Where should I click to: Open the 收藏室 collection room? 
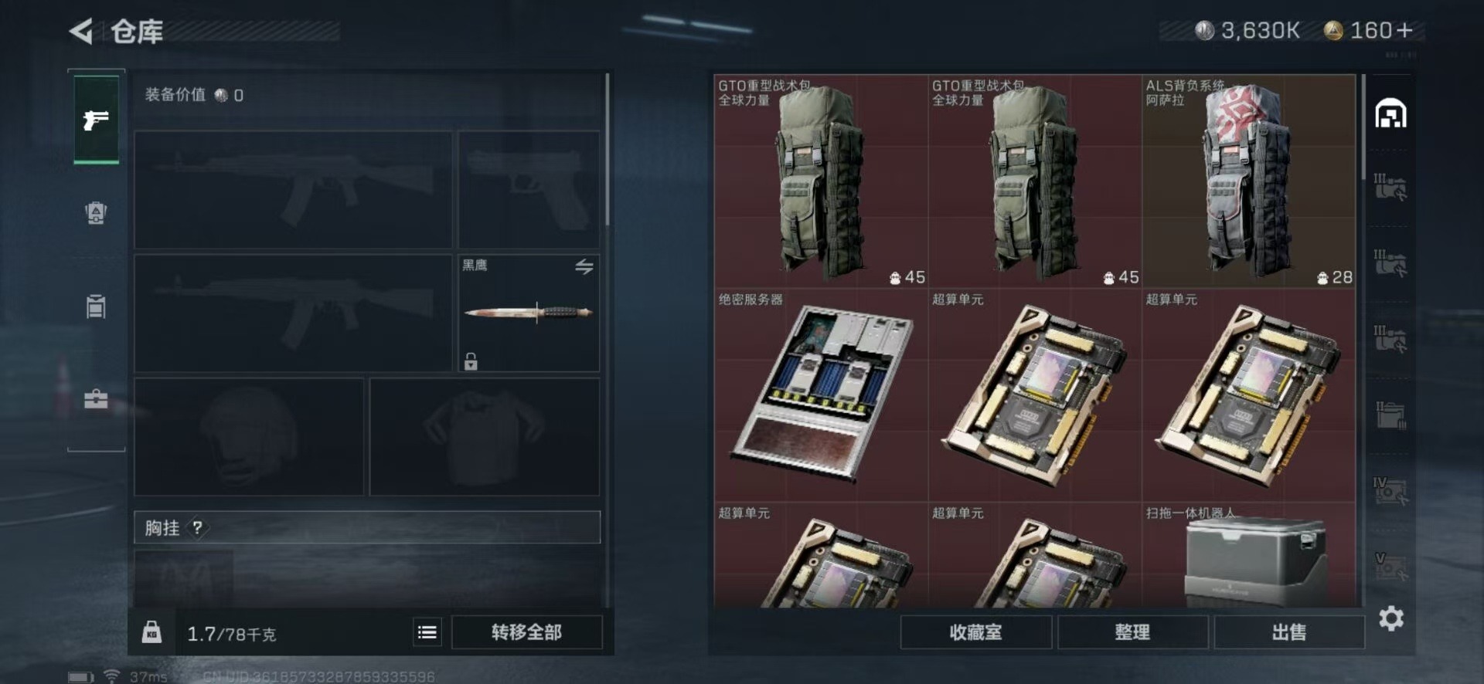[975, 632]
